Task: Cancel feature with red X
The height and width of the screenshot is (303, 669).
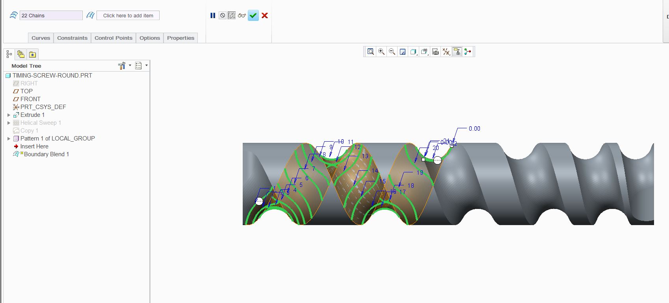Action: click(265, 15)
